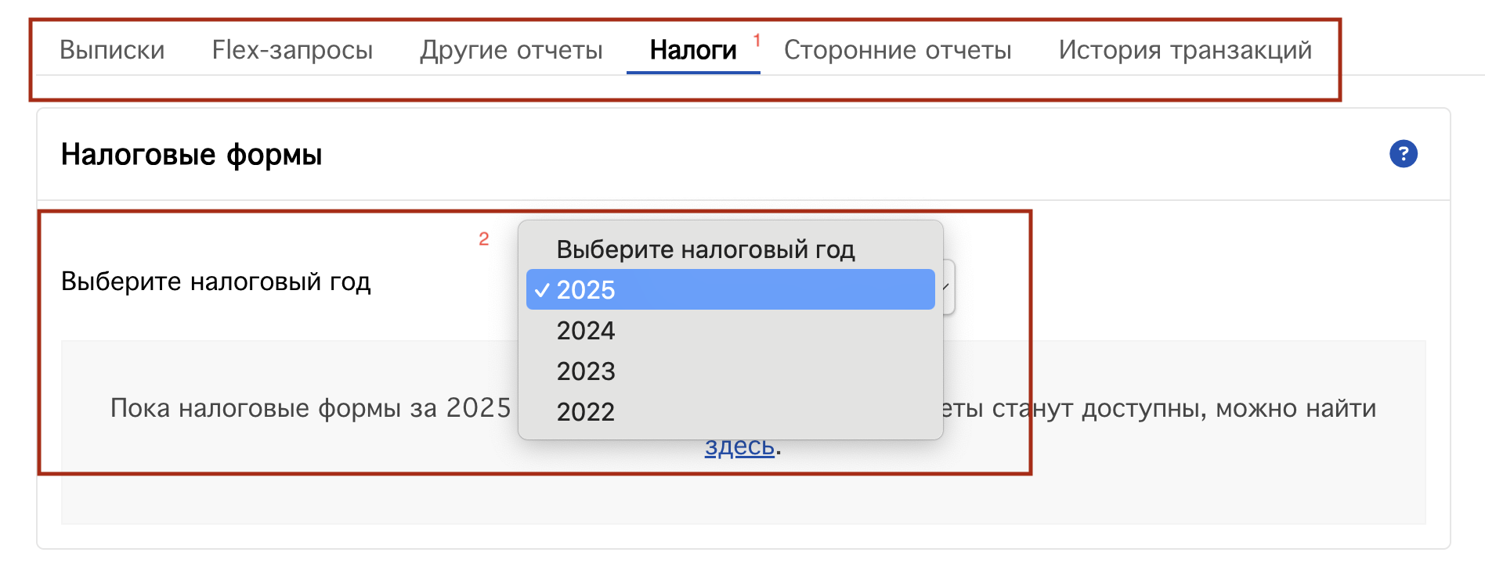Switch to the Выписки tab
Screen dimensions: 1485x563
pos(112,50)
